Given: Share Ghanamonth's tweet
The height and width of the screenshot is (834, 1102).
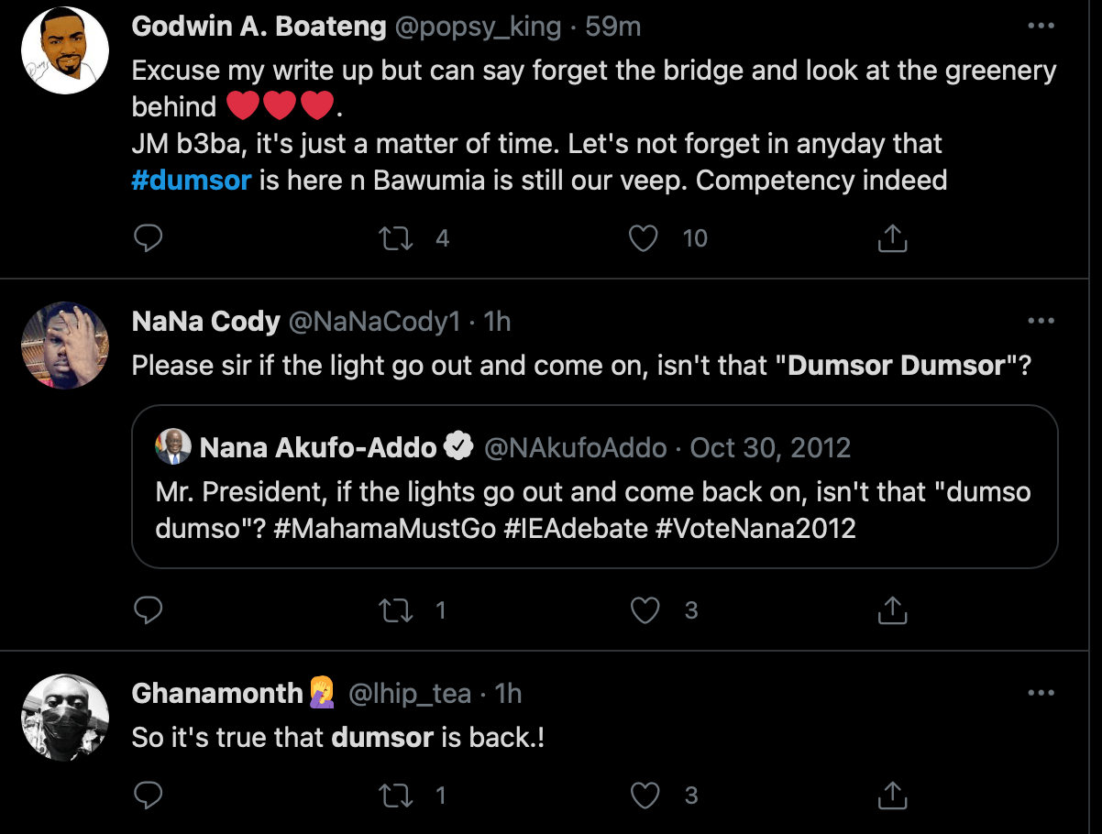Looking at the screenshot, I should click(892, 796).
